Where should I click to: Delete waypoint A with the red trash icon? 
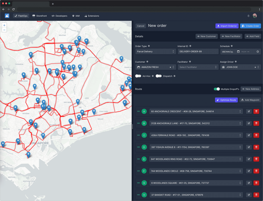pos(256,111)
